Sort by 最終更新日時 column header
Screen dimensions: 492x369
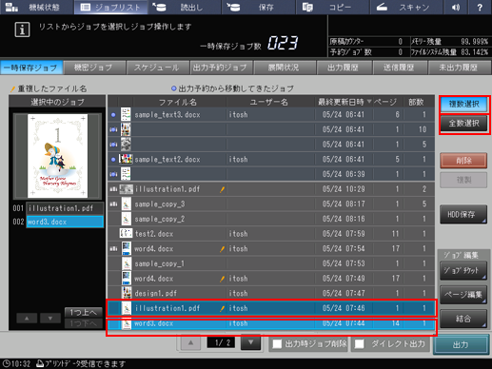344,102
